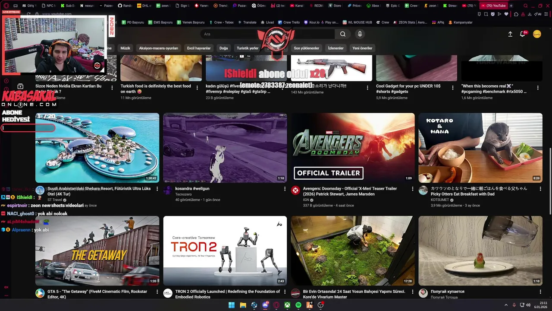Open the YouTube upload/create icon
The height and width of the screenshot is (311, 552).
510,34
